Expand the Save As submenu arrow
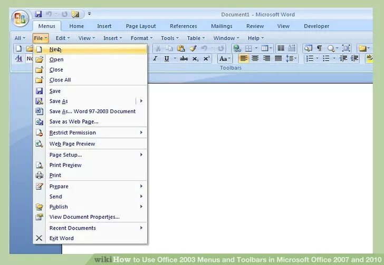 click(x=141, y=101)
